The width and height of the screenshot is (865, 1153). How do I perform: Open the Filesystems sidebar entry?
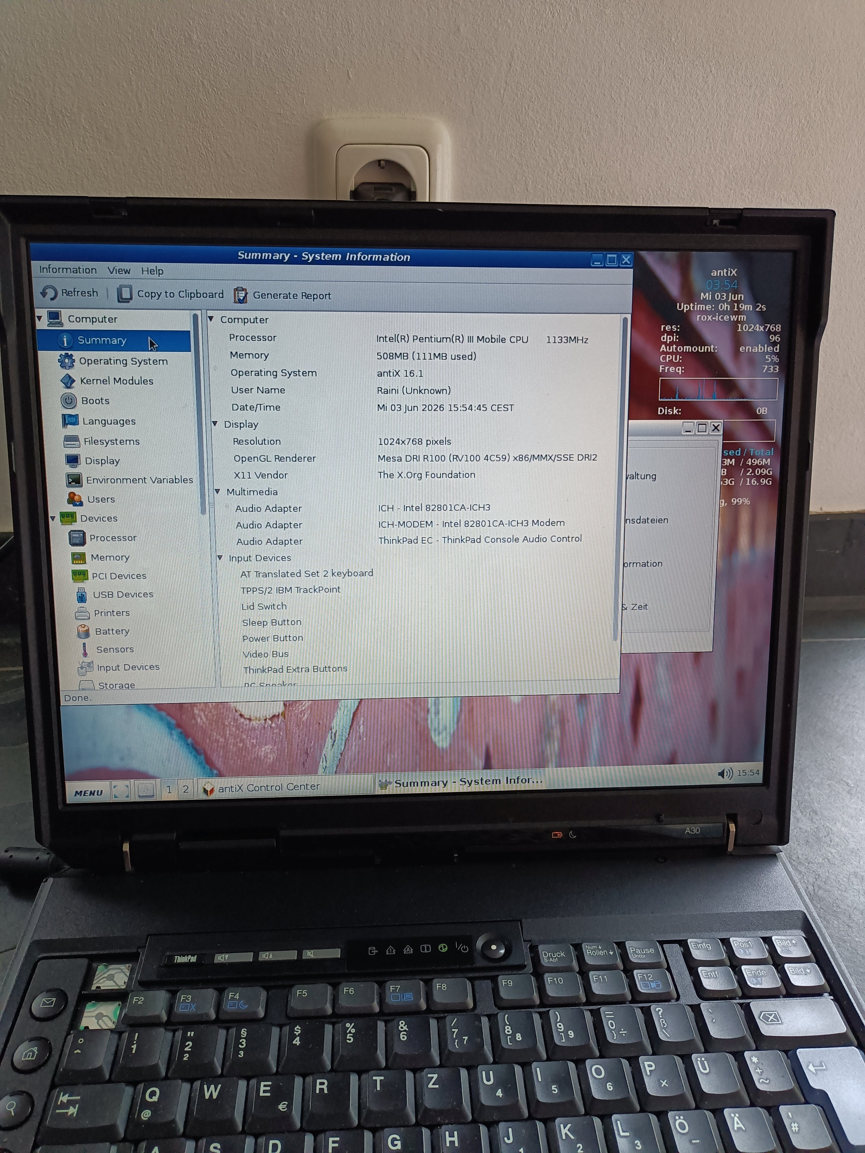coord(102,441)
